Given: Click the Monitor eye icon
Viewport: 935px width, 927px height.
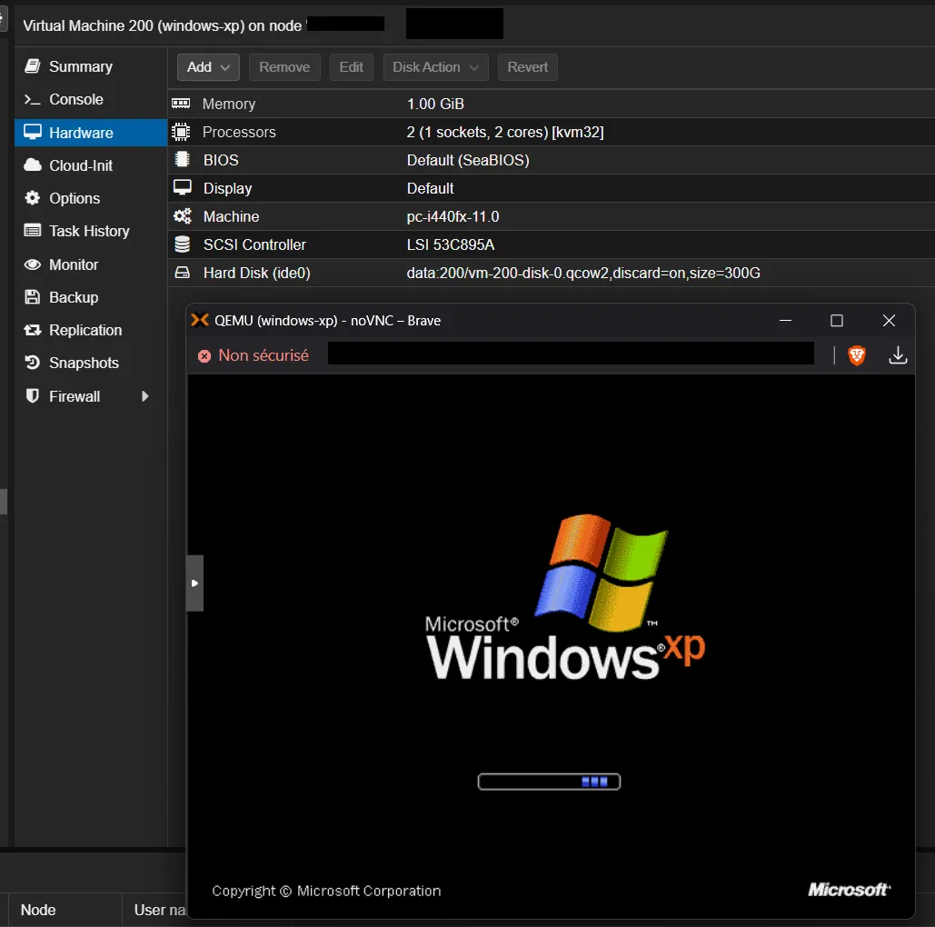Looking at the screenshot, I should (x=32, y=264).
